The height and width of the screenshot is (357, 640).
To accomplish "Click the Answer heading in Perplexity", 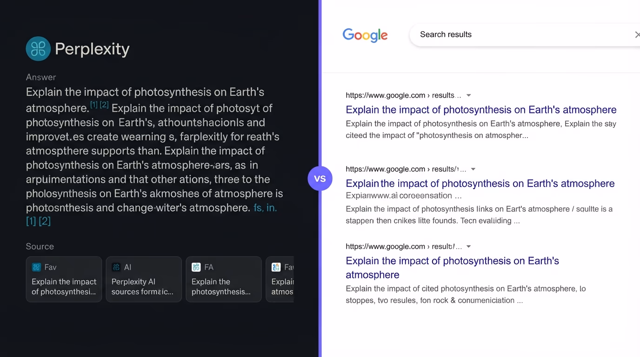I will pos(41,77).
